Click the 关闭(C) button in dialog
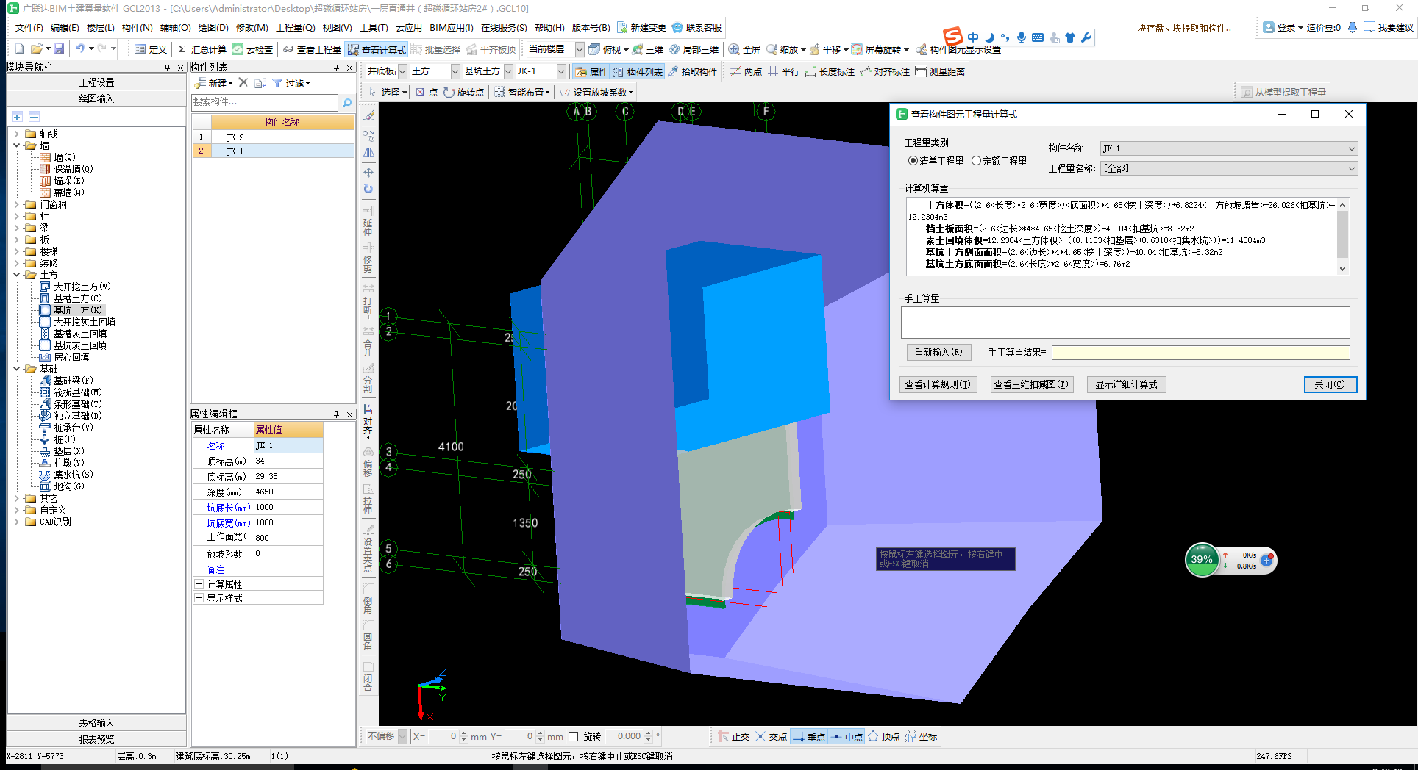 (1330, 384)
